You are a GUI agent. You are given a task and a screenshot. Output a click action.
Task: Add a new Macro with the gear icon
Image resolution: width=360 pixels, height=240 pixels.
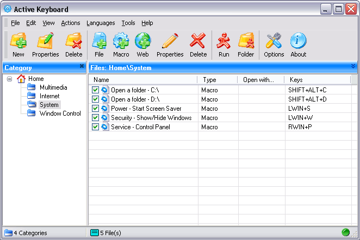[121, 41]
